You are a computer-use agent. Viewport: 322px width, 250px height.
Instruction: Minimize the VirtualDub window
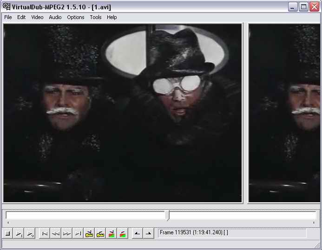[x=293, y=7]
